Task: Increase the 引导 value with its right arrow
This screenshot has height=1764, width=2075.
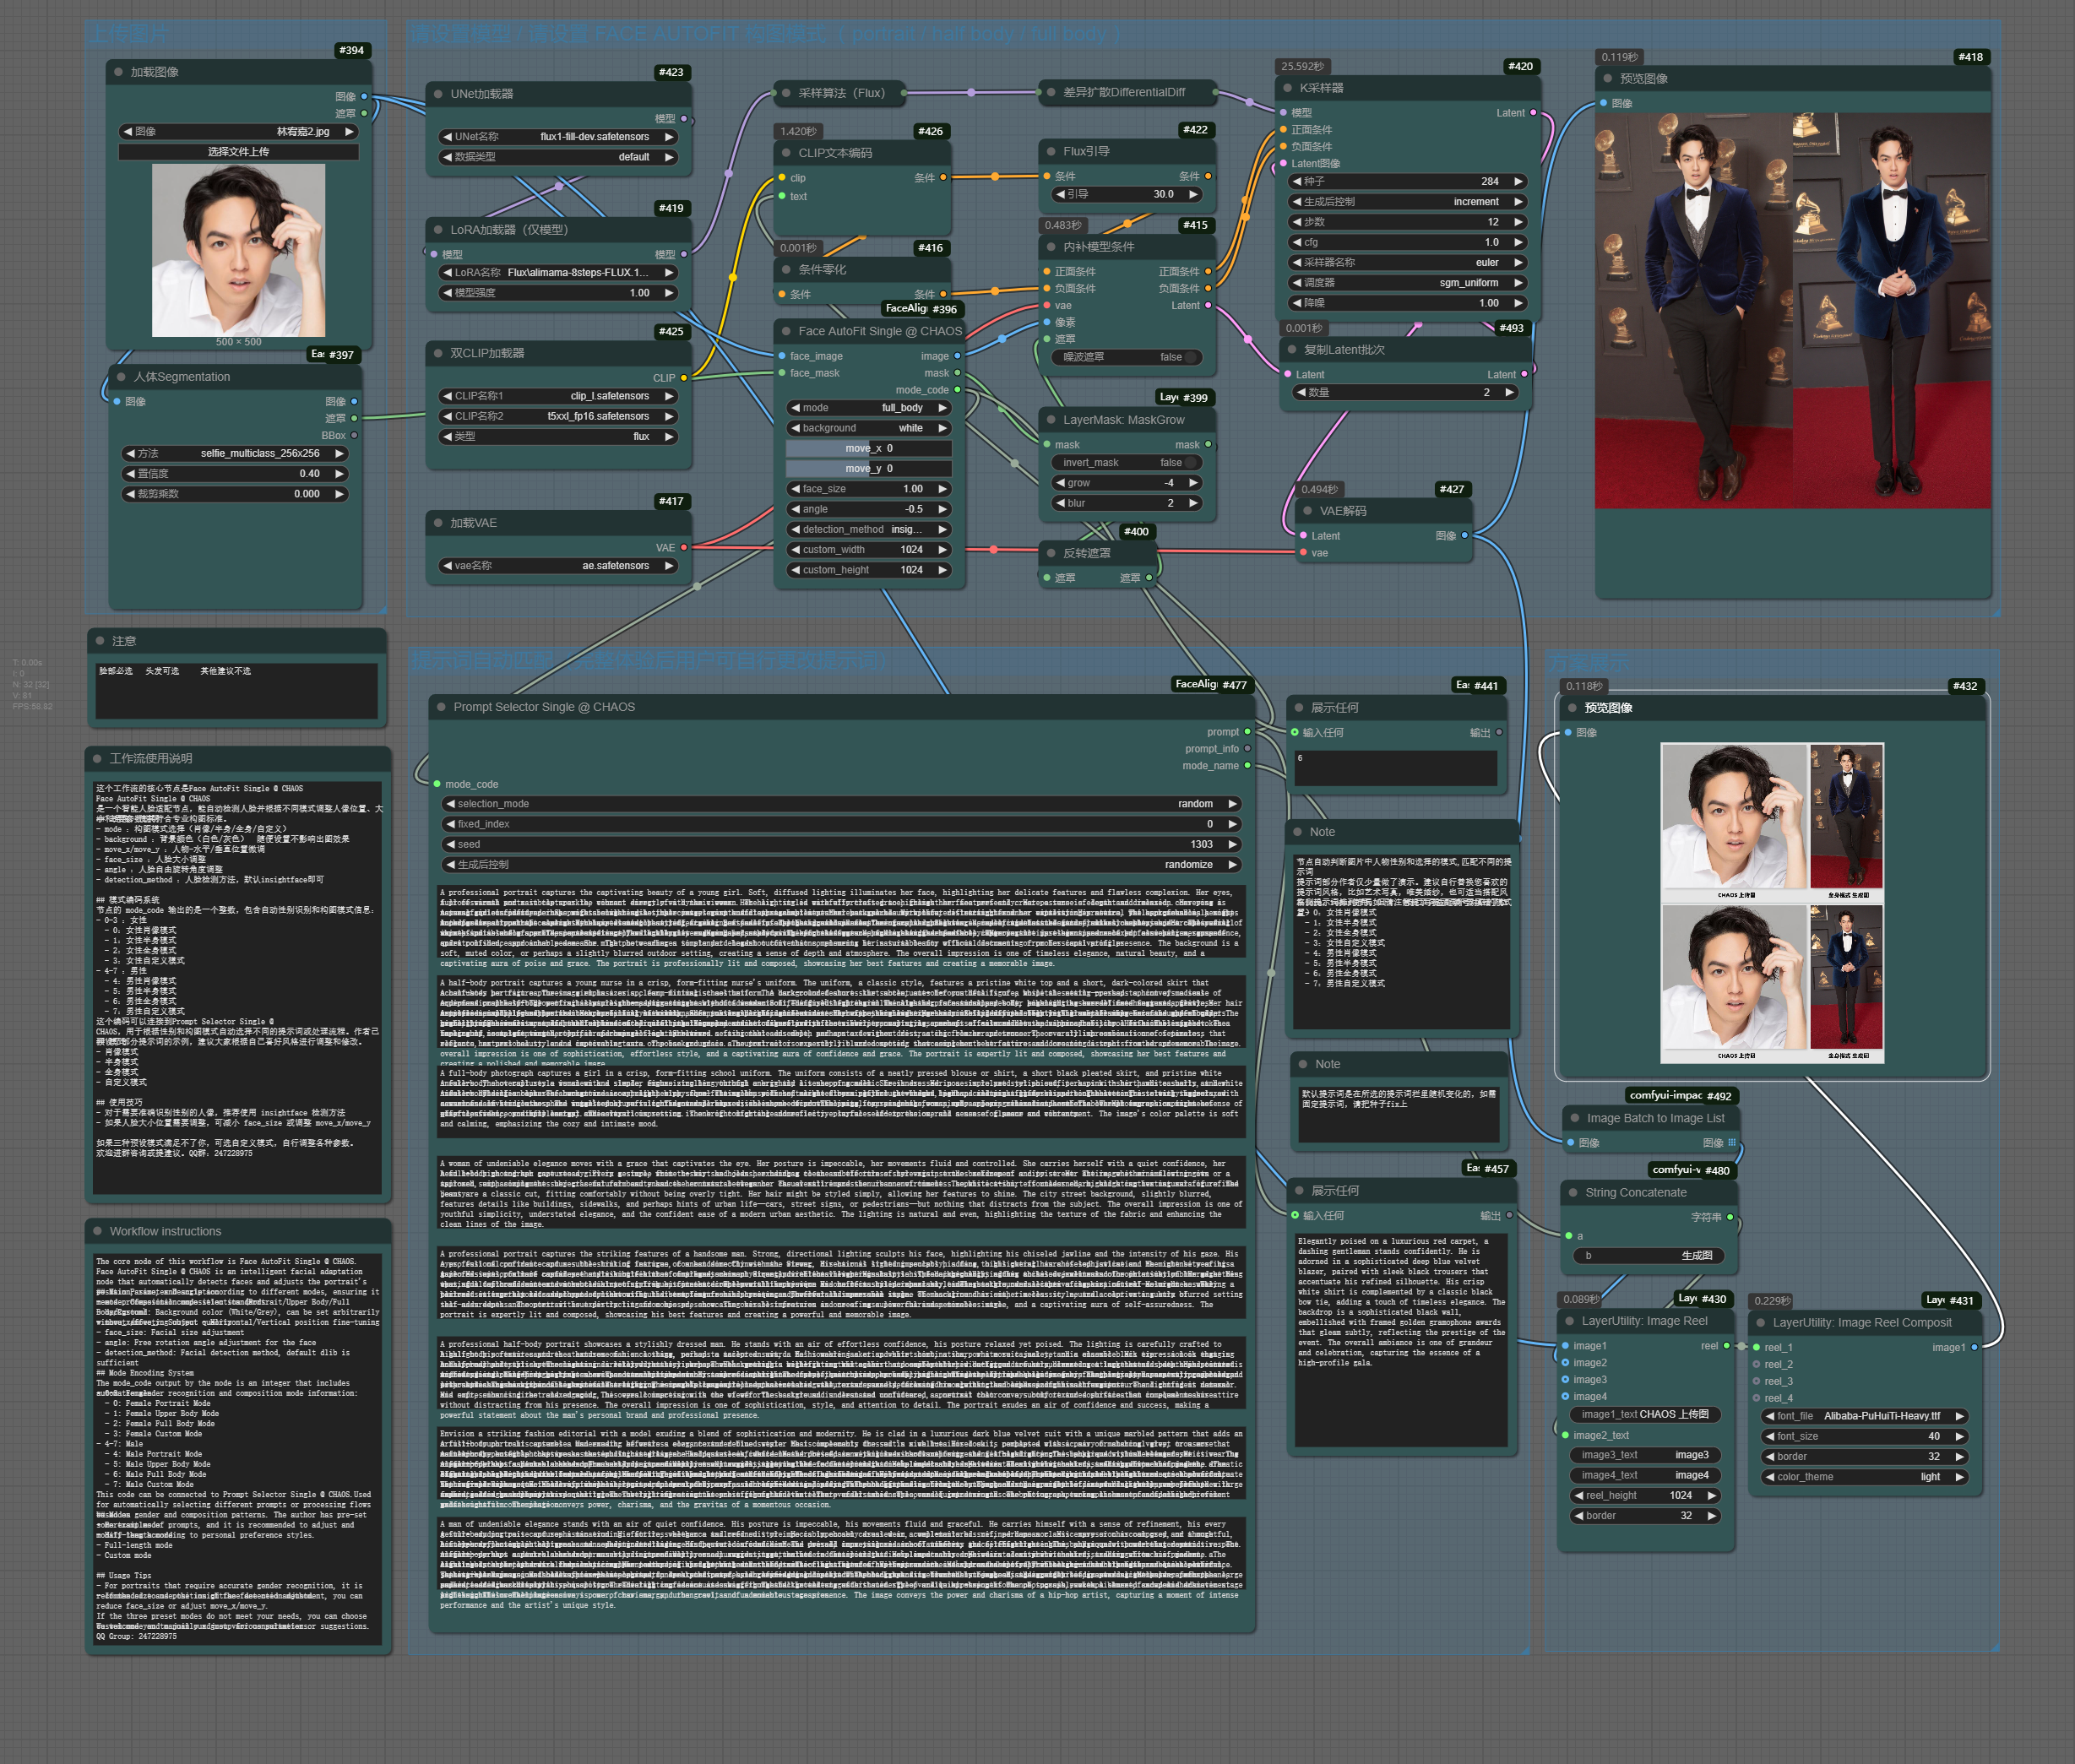Action: pyautogui.click(x=1193, y=195)
